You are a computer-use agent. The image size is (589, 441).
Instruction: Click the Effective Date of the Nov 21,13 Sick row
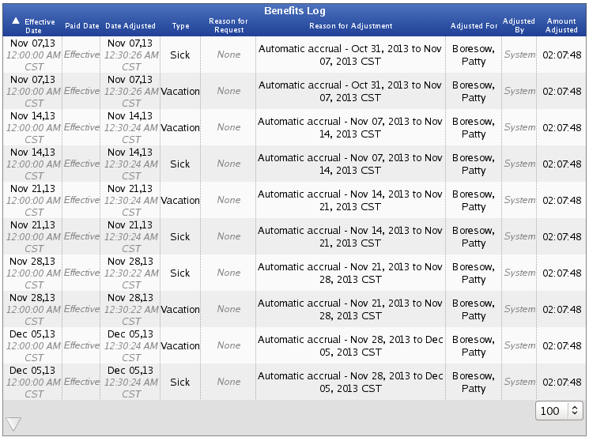tap(33, 236)
